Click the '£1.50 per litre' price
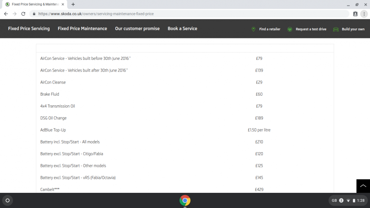The width and height of the screenshot is (370, 208). (259, 130)
